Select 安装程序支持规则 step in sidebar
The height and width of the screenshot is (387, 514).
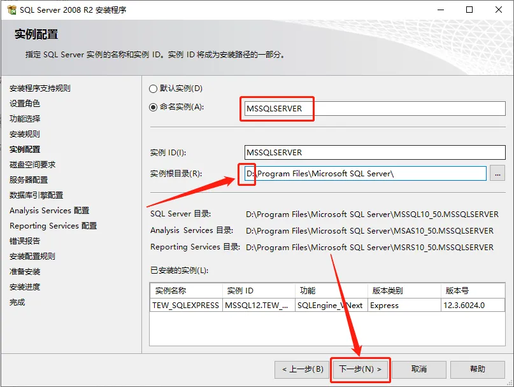coord(40,88)
